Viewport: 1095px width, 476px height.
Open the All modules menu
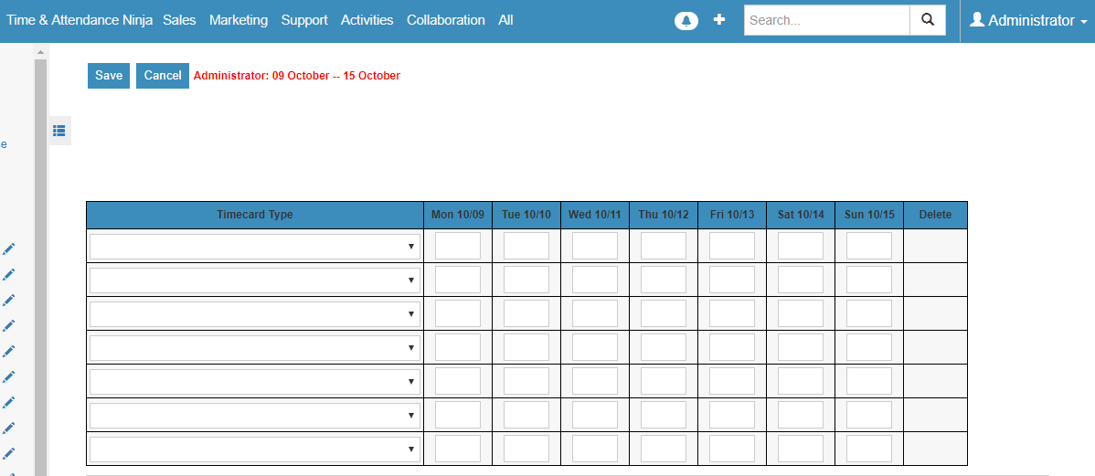(x=506, y=20)
